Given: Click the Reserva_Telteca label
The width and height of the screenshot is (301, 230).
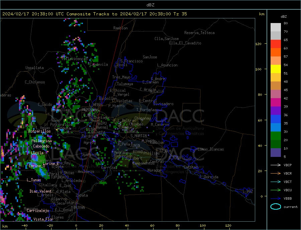Looking at the screenshot, I should (x=199, y=33).
